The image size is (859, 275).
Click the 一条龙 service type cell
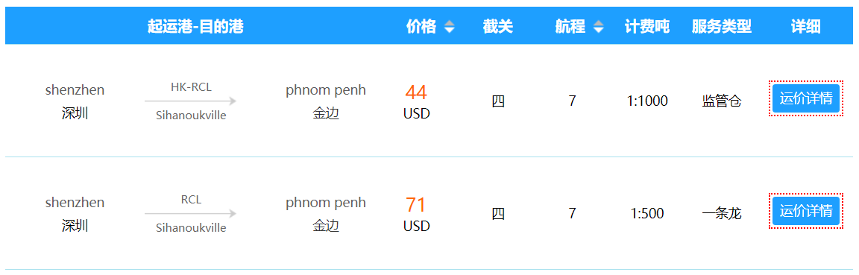click(722, 214)
